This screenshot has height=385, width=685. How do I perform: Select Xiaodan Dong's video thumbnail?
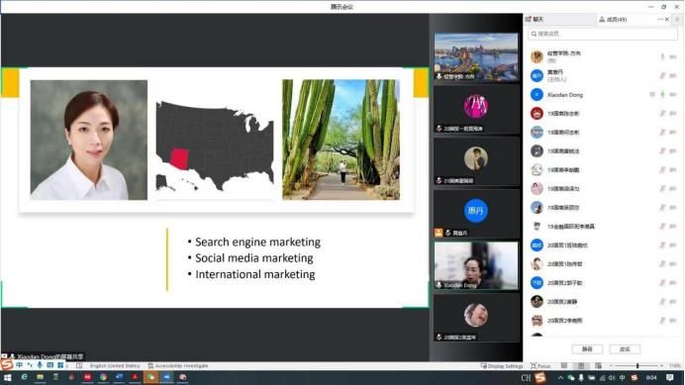click(476, 265)
